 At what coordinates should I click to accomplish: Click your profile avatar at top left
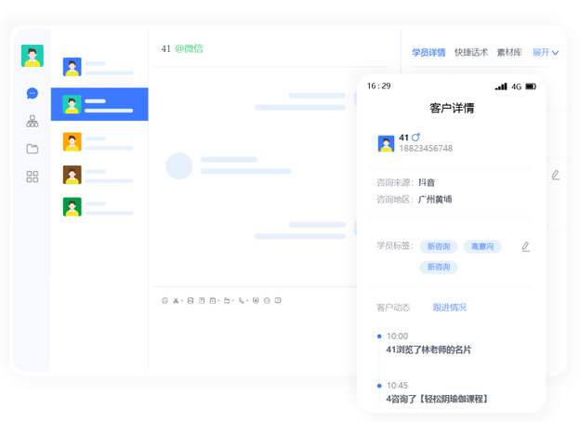click(x=33, y=56)
